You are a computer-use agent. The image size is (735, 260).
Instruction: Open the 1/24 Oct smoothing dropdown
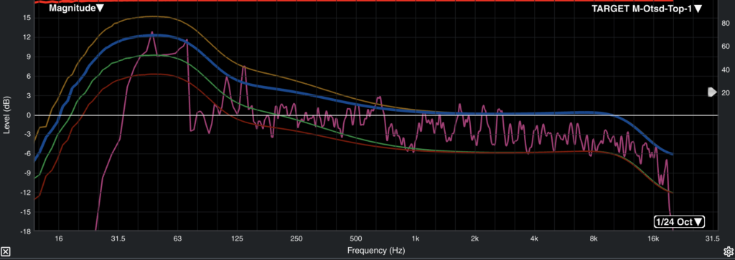pos(680,221)
